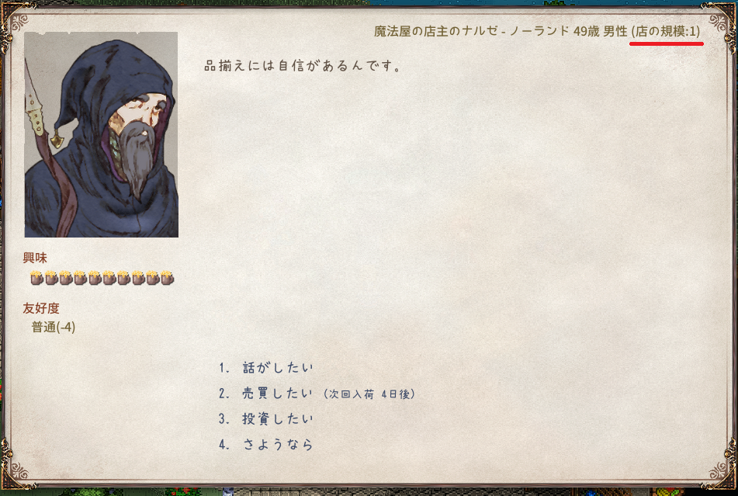
Task: Click the 普通(-4) friendship value
Action: click(x=54, y=327)
